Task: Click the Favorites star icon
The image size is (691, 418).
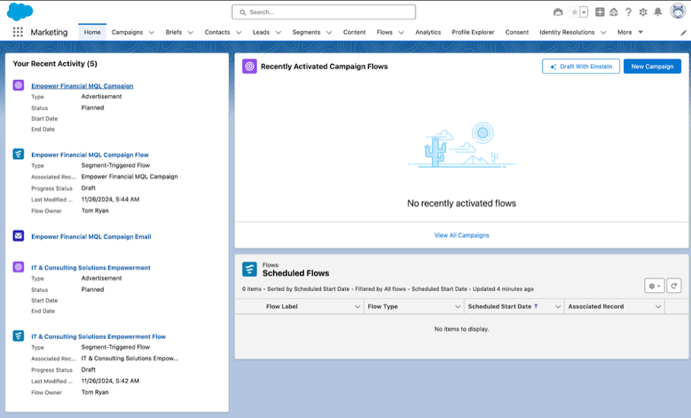Action: (x=575, y=12)
